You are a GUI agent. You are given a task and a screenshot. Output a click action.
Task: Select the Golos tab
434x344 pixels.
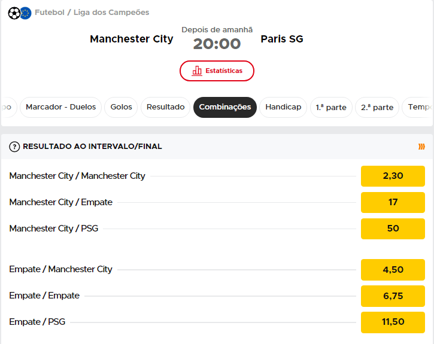122,107
